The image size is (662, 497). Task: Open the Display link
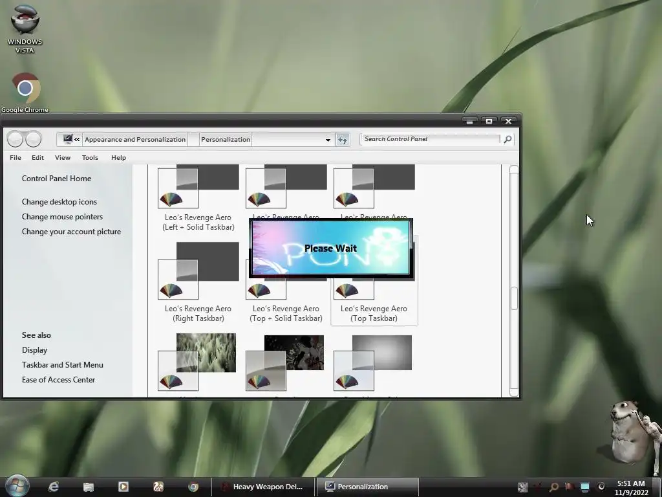35,350
